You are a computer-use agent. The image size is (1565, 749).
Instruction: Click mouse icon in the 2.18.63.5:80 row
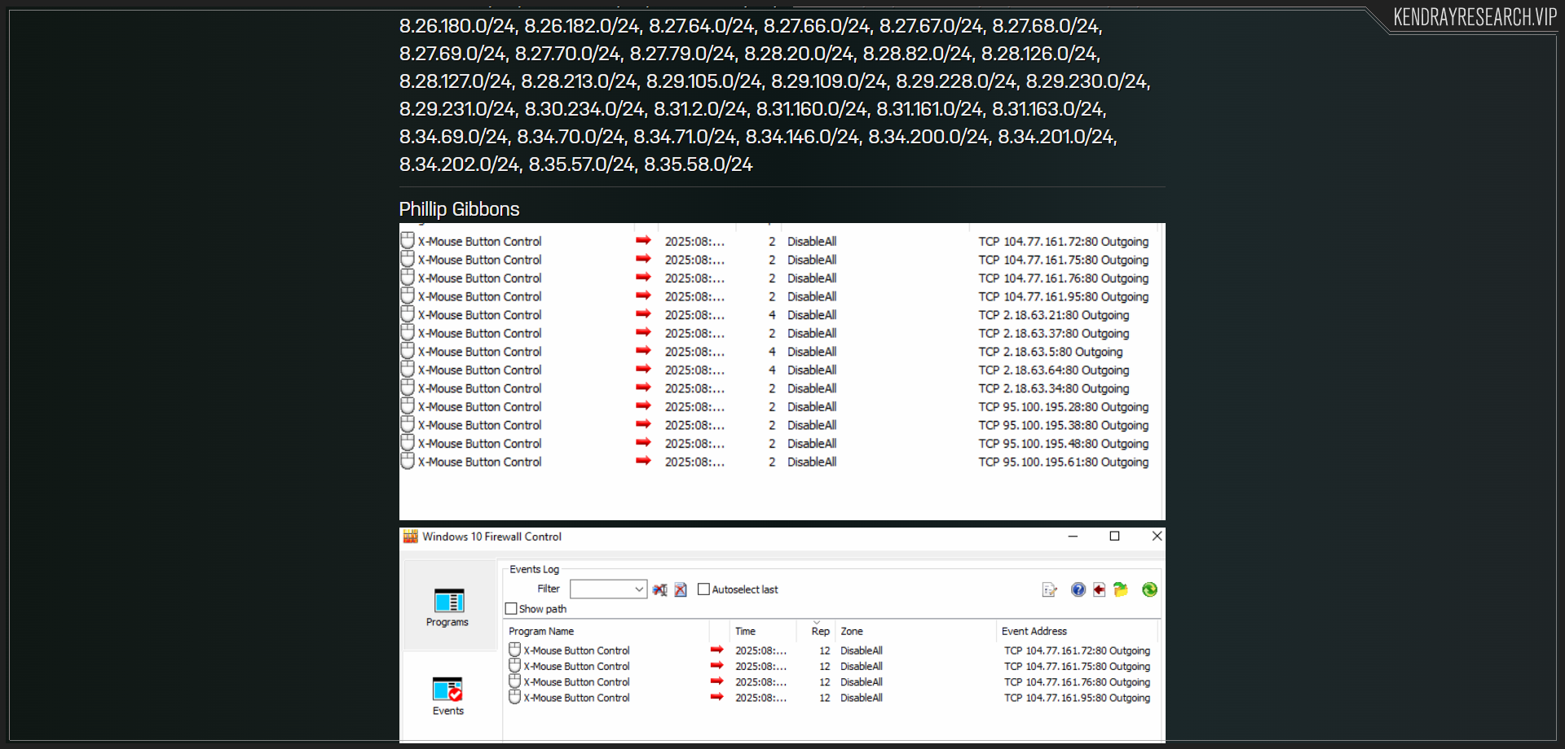tap(408, 351)
